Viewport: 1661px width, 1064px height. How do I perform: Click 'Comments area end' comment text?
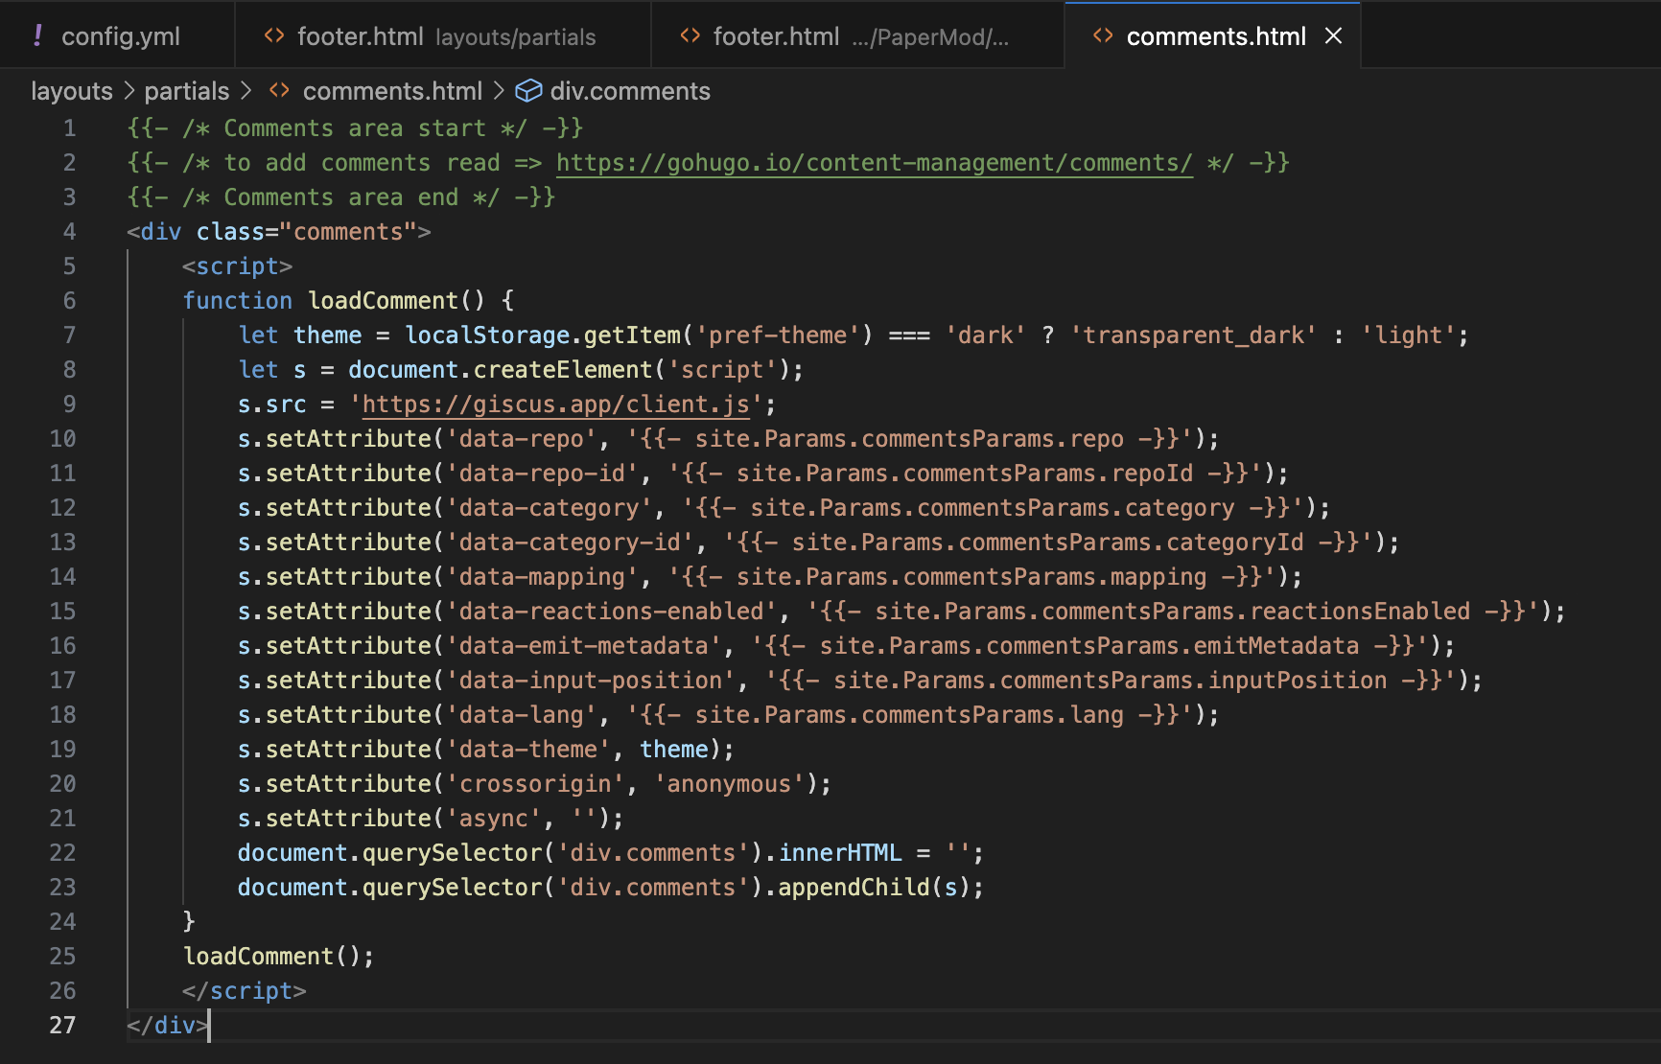(x=340, y=197)
